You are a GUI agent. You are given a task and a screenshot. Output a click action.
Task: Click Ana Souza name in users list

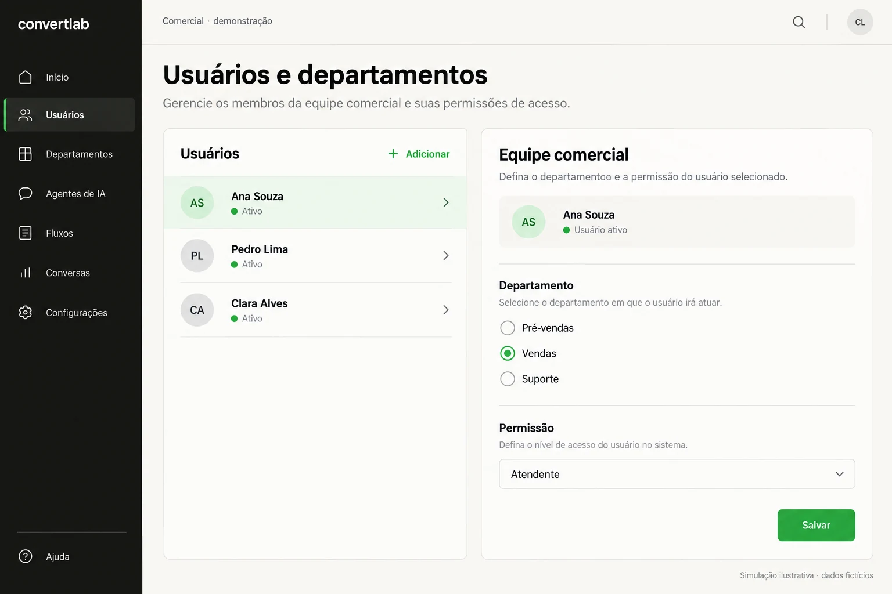click(257, 196)
